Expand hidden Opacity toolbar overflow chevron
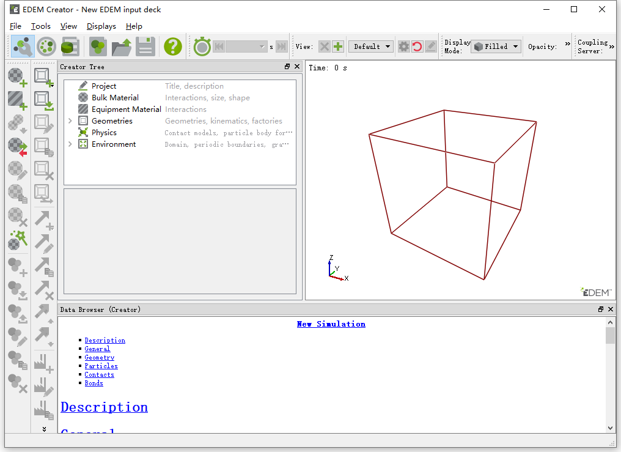The image size is (621, 452). click(x=568, y=43)
